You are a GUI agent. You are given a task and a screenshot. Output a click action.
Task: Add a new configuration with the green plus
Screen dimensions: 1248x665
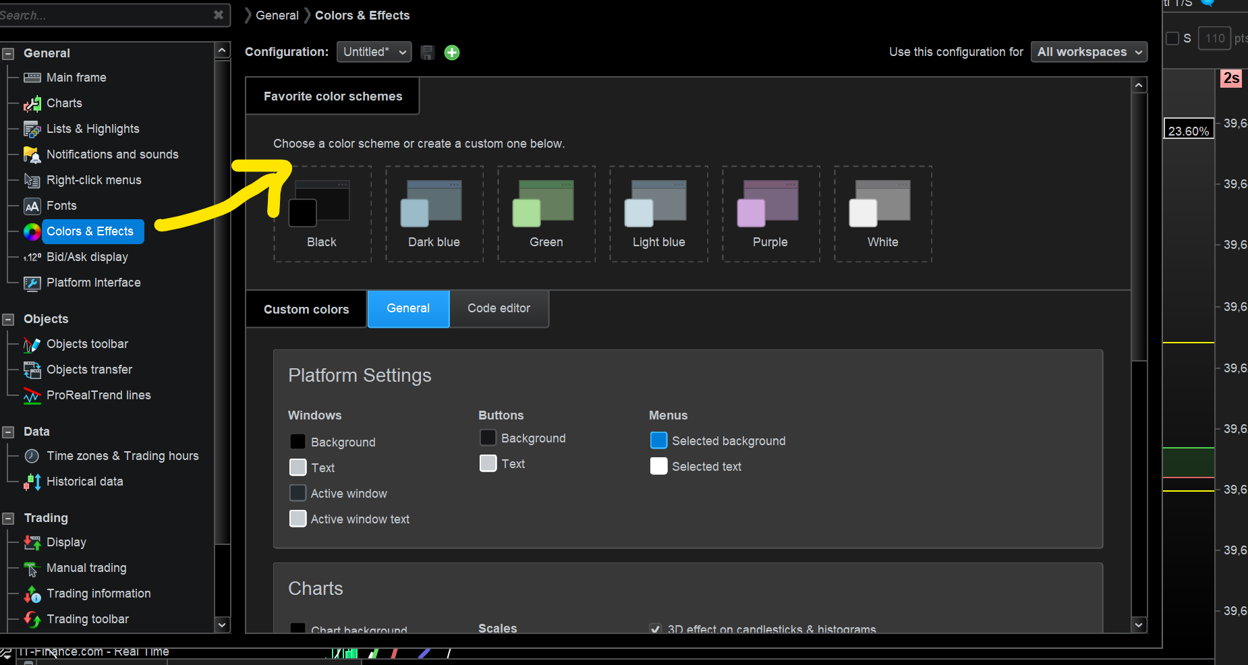tap(452, 53)
